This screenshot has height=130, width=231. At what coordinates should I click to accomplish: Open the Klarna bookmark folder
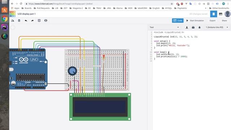click(x=118, y=8)
